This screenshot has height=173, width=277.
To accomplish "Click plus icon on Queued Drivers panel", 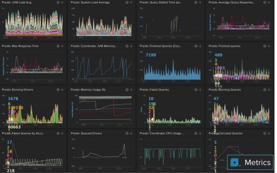I will tap(131, 133).
